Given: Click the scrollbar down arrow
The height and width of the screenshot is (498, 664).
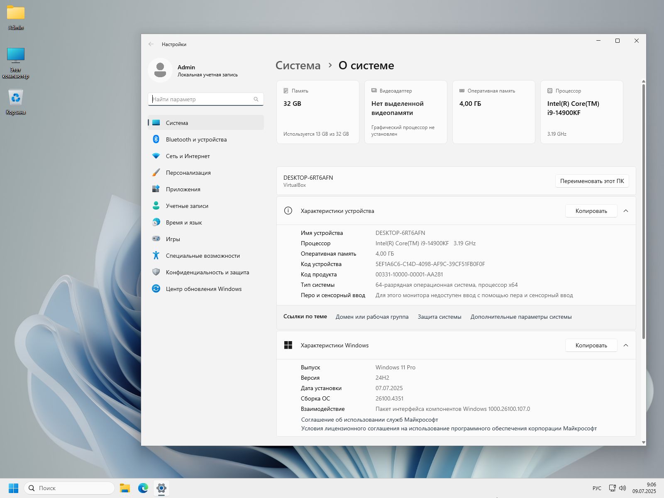Looking at the screenshot, I should pos(644,442).
